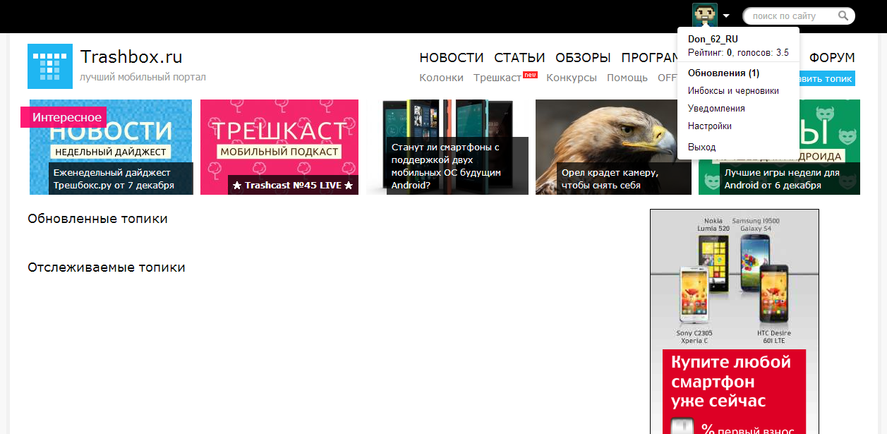Collapse the user menu dropdown arrow
887x434 pixels.
[726, 16]
